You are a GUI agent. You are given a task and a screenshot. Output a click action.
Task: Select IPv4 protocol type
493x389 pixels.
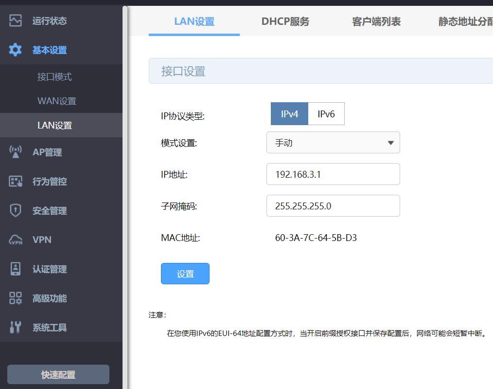click(x=289, y=114)
